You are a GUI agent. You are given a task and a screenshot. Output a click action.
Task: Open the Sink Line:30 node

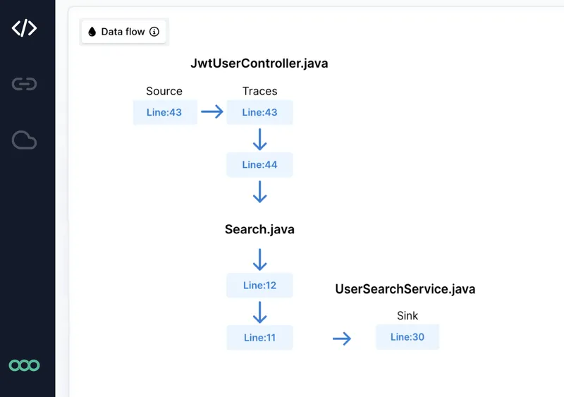point(407,337)
